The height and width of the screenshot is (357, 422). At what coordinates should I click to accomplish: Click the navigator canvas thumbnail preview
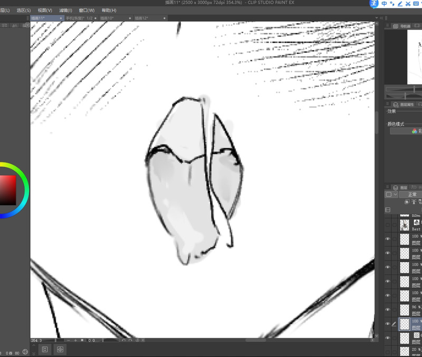point(415,57)
